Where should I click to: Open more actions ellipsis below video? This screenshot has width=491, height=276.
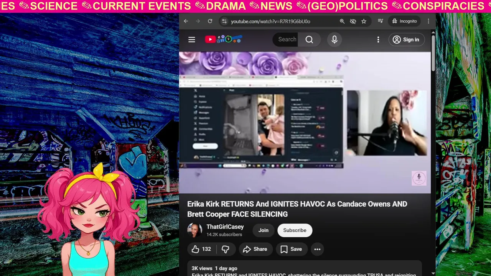click(317, 249)
